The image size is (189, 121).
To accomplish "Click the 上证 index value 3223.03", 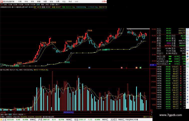I will [10, 120].
